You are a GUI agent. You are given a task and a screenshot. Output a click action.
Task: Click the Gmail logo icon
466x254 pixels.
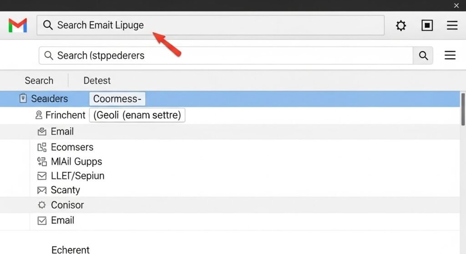(18, 25)
